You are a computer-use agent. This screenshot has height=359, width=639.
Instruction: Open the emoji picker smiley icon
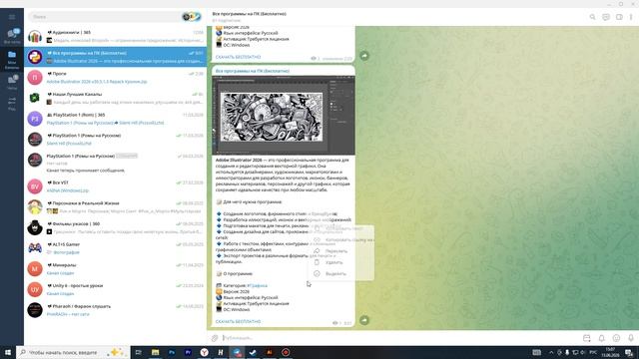point(616,338)
